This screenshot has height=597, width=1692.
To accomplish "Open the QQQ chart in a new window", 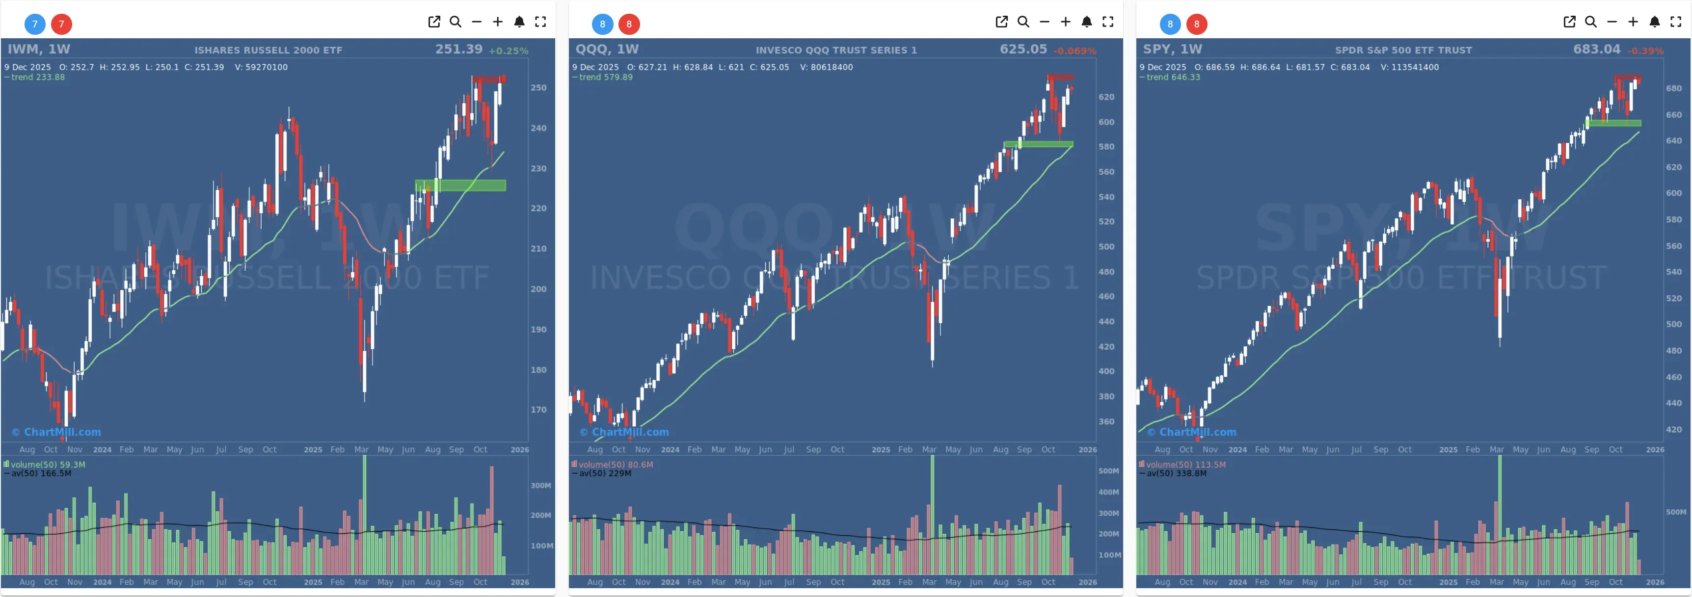I will click(1002, 22).
